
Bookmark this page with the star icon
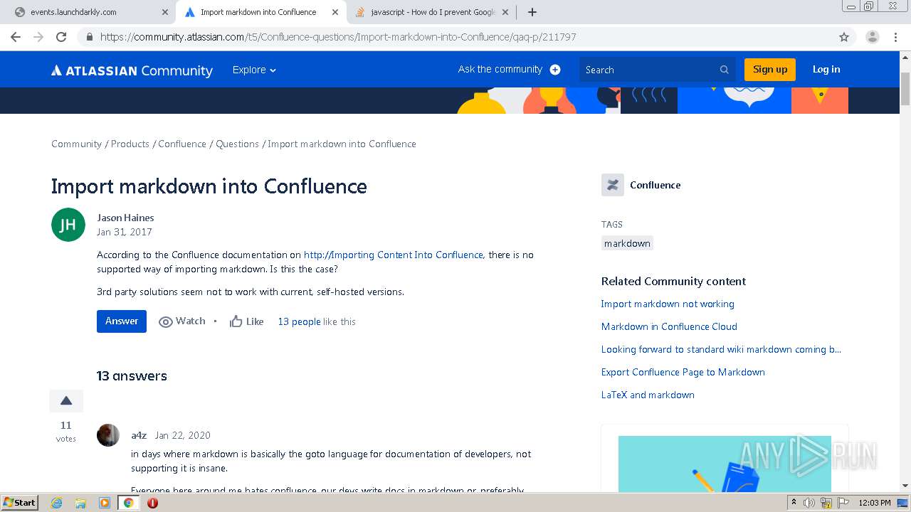(844, 37)
